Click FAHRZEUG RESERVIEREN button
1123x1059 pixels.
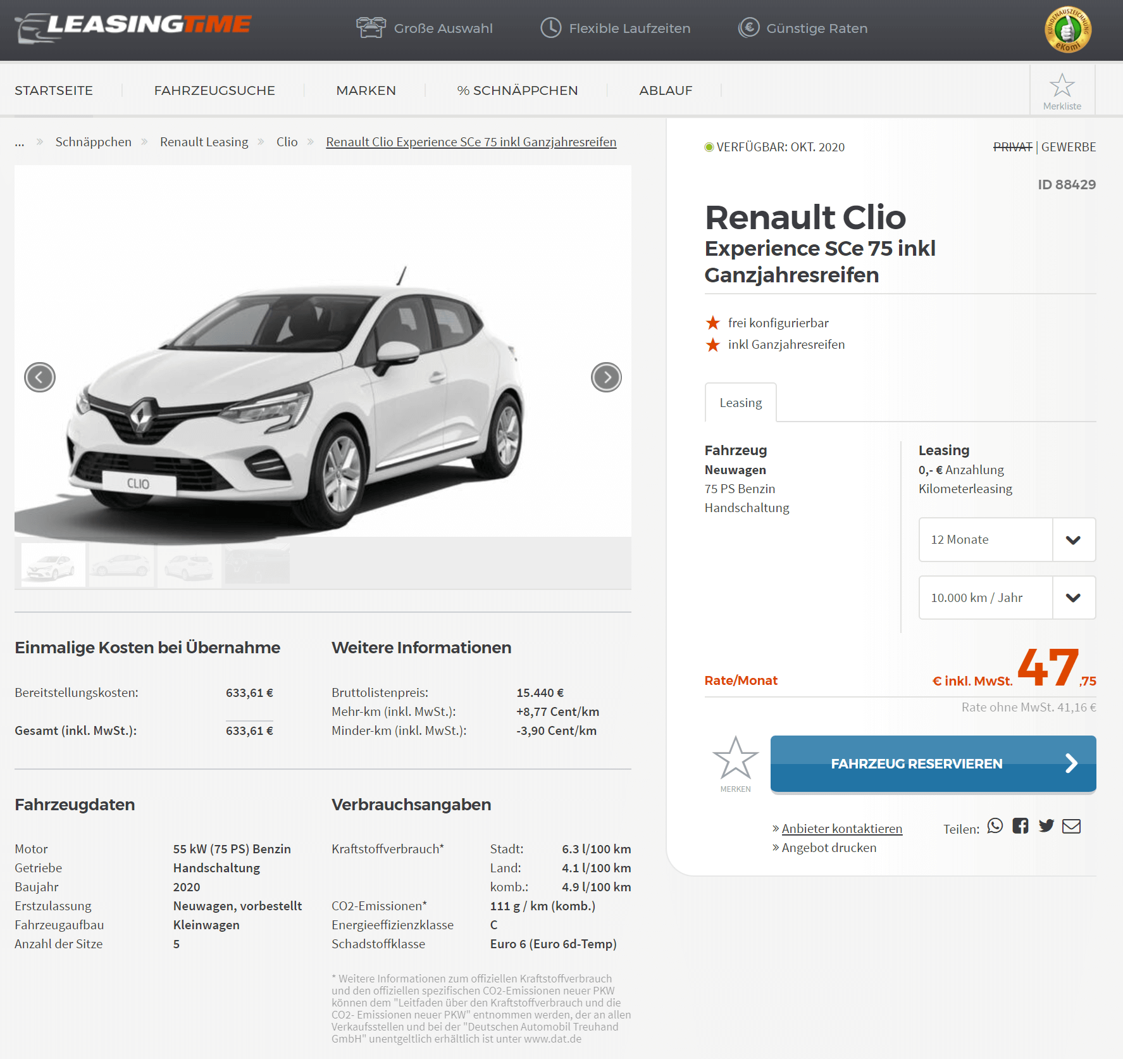tap(933, 763)
